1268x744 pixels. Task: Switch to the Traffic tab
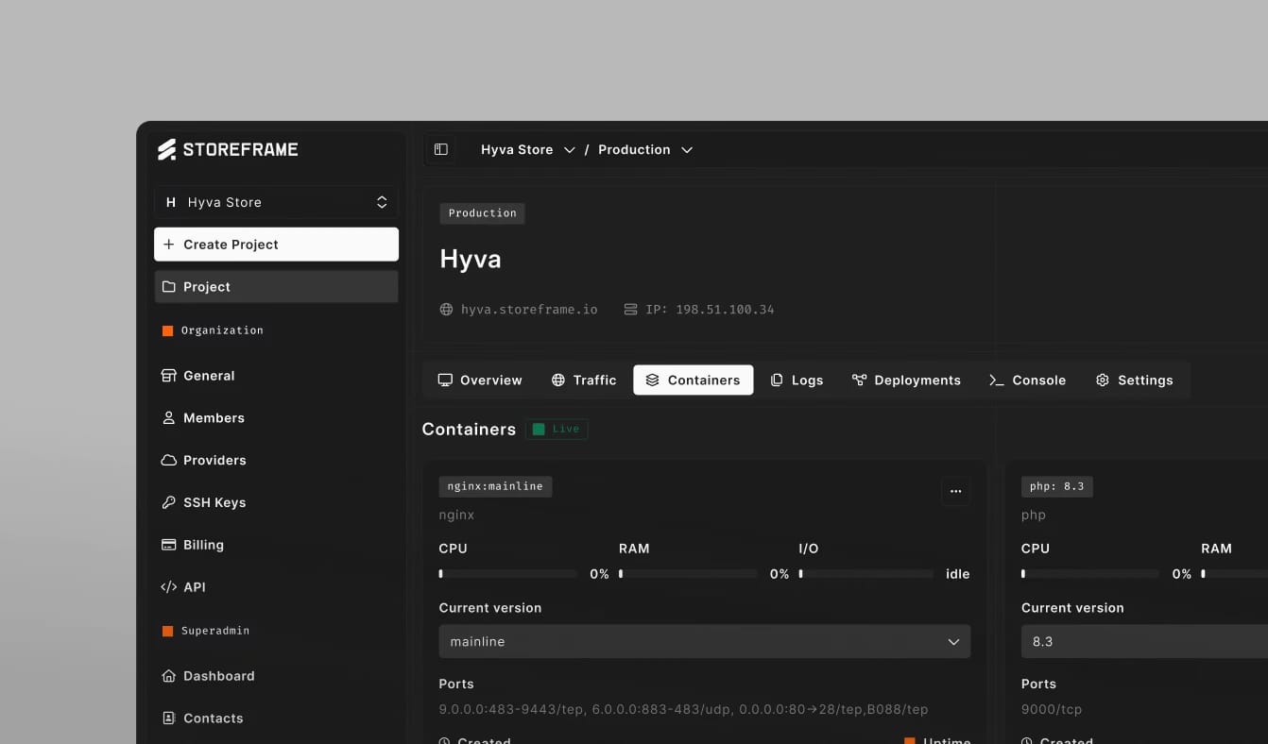point(584,380)
